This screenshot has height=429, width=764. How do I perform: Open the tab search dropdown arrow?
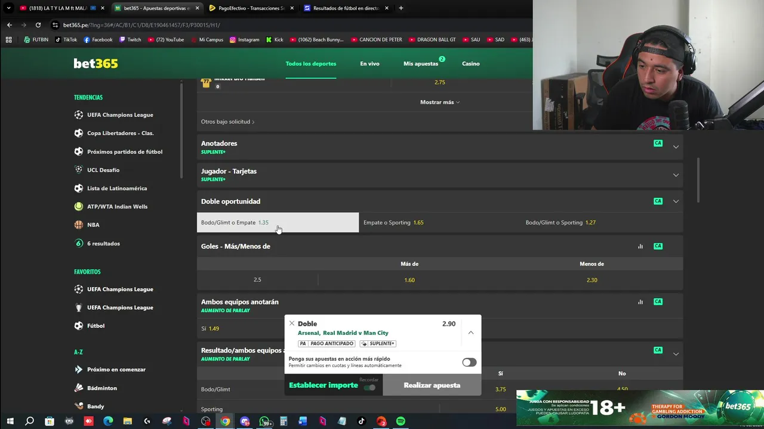(8, 8)
